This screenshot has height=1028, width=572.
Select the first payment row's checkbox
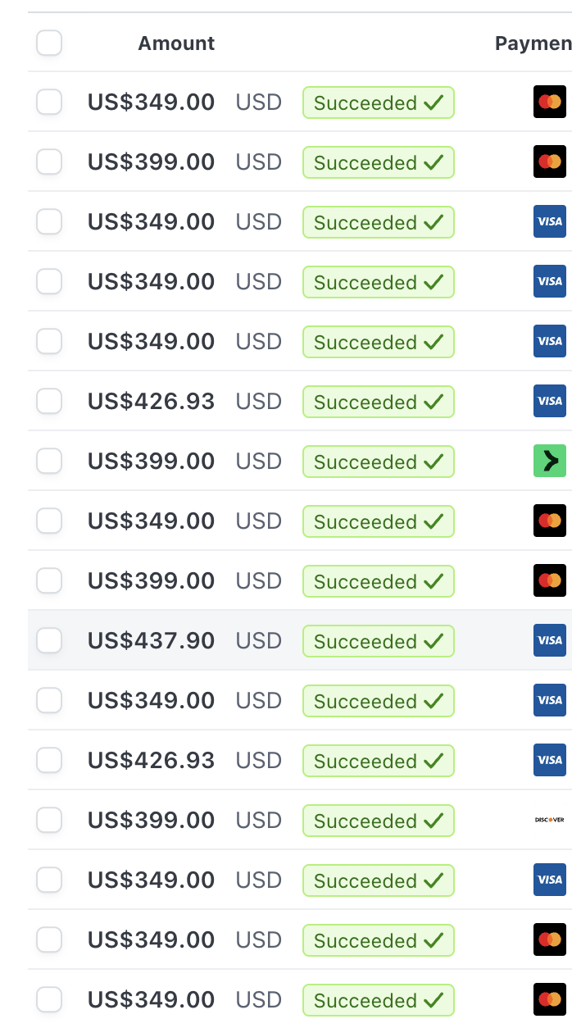click(49, 102)
